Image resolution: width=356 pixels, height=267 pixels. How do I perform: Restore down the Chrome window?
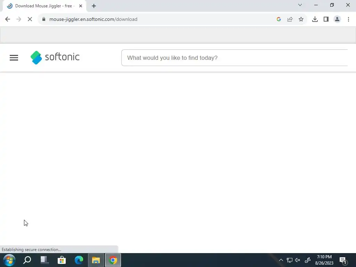[x=332, y=5]
